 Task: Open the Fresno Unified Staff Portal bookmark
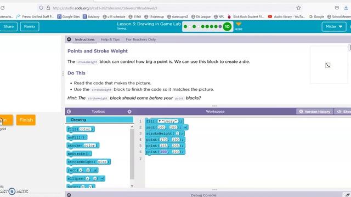point(35,16)
